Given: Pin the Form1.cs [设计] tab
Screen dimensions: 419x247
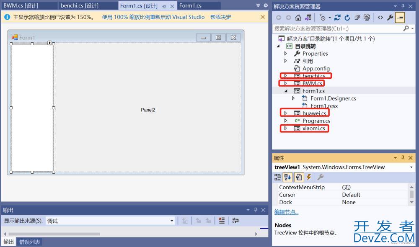Looking at the screenshot, I should [164, 6].
